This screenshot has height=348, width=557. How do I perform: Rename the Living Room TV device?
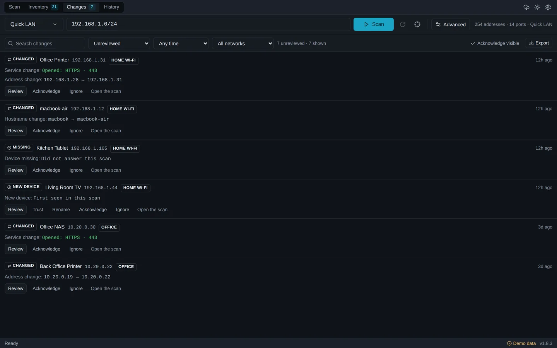click(61, 210)
